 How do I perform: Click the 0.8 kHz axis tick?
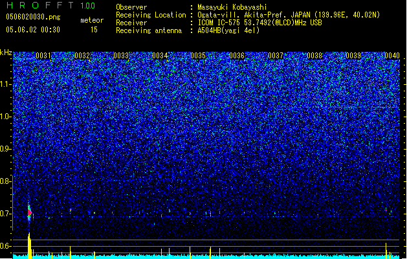tap(6, 181)
